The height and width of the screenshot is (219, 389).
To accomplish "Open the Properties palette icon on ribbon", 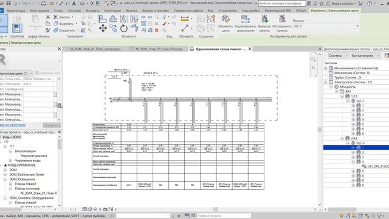I will [x=17, y=28].
